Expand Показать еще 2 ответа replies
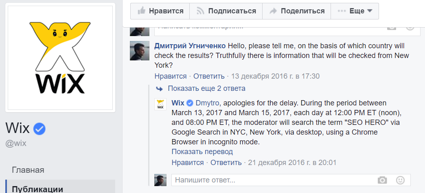425x193 pixels. coord(206,88)
